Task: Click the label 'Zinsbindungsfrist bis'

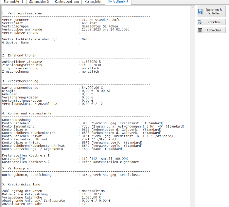Action: pos(22,65)
